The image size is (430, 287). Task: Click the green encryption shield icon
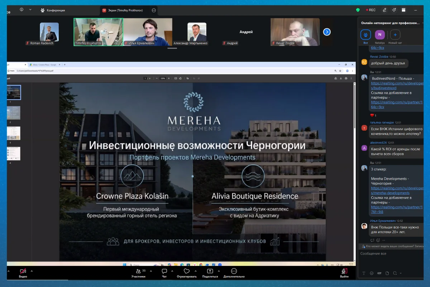point(358,10)
